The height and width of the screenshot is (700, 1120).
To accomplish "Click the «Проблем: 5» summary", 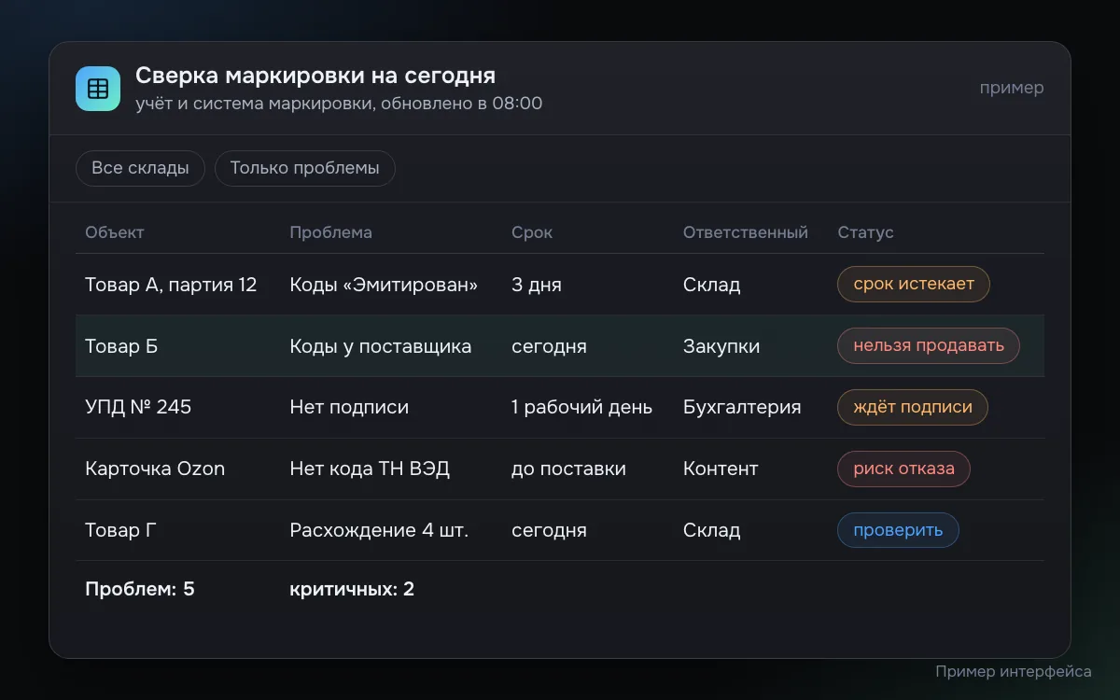I will click(140, 589).
